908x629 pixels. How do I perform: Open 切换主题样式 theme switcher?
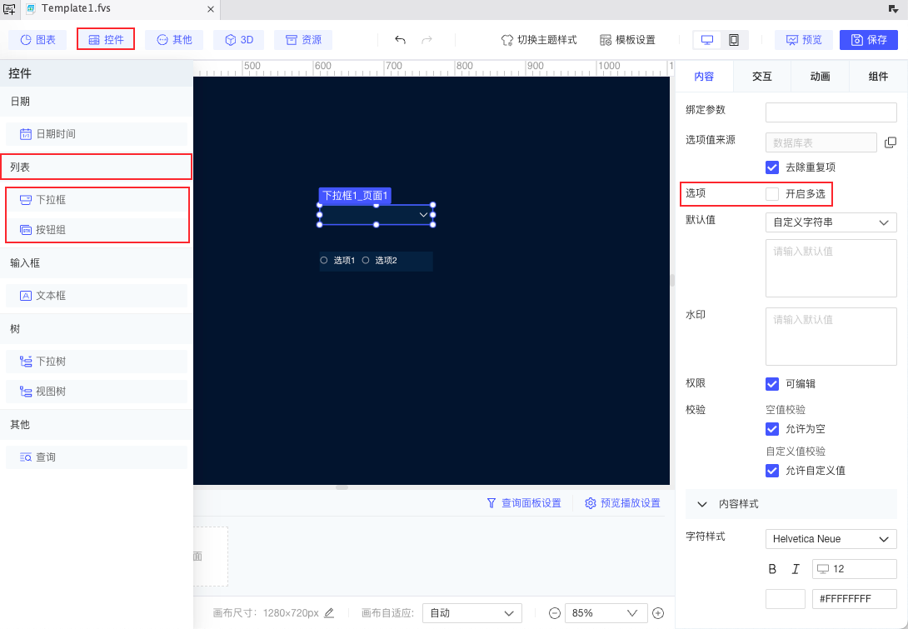click(x=539, y=39)
